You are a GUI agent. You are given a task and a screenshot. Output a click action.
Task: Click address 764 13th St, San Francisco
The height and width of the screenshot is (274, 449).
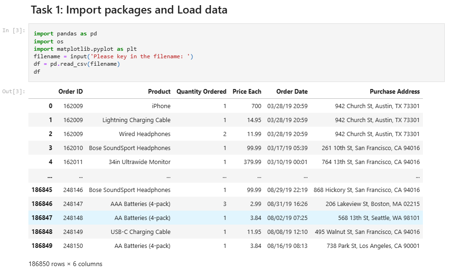[x=371, y=162]
